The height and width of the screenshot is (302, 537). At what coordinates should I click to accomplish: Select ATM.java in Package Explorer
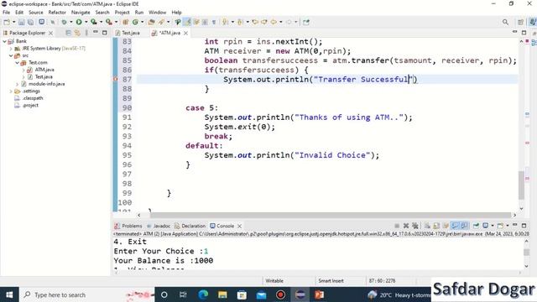(x=44, y=70)
